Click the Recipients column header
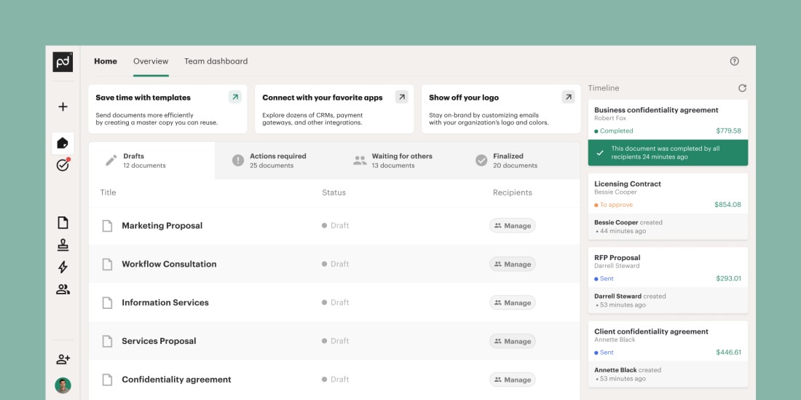The image size is (801, 400). click(x=513, y=192)
